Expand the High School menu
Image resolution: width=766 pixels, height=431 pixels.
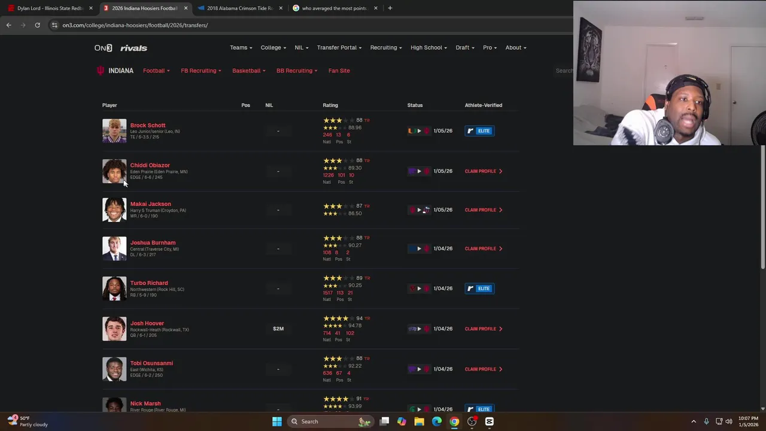428,47
